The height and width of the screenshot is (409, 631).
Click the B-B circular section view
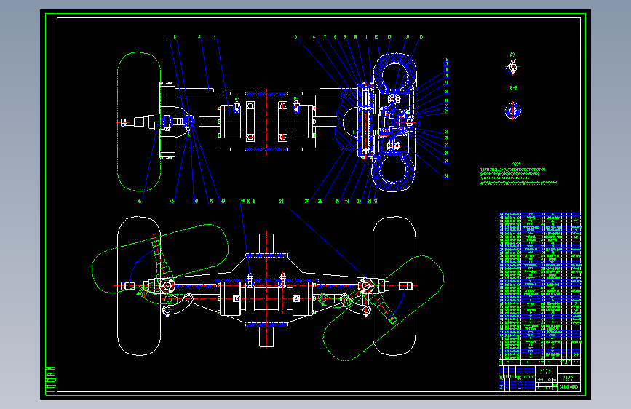pyautogui.click(x=512, y=111)
